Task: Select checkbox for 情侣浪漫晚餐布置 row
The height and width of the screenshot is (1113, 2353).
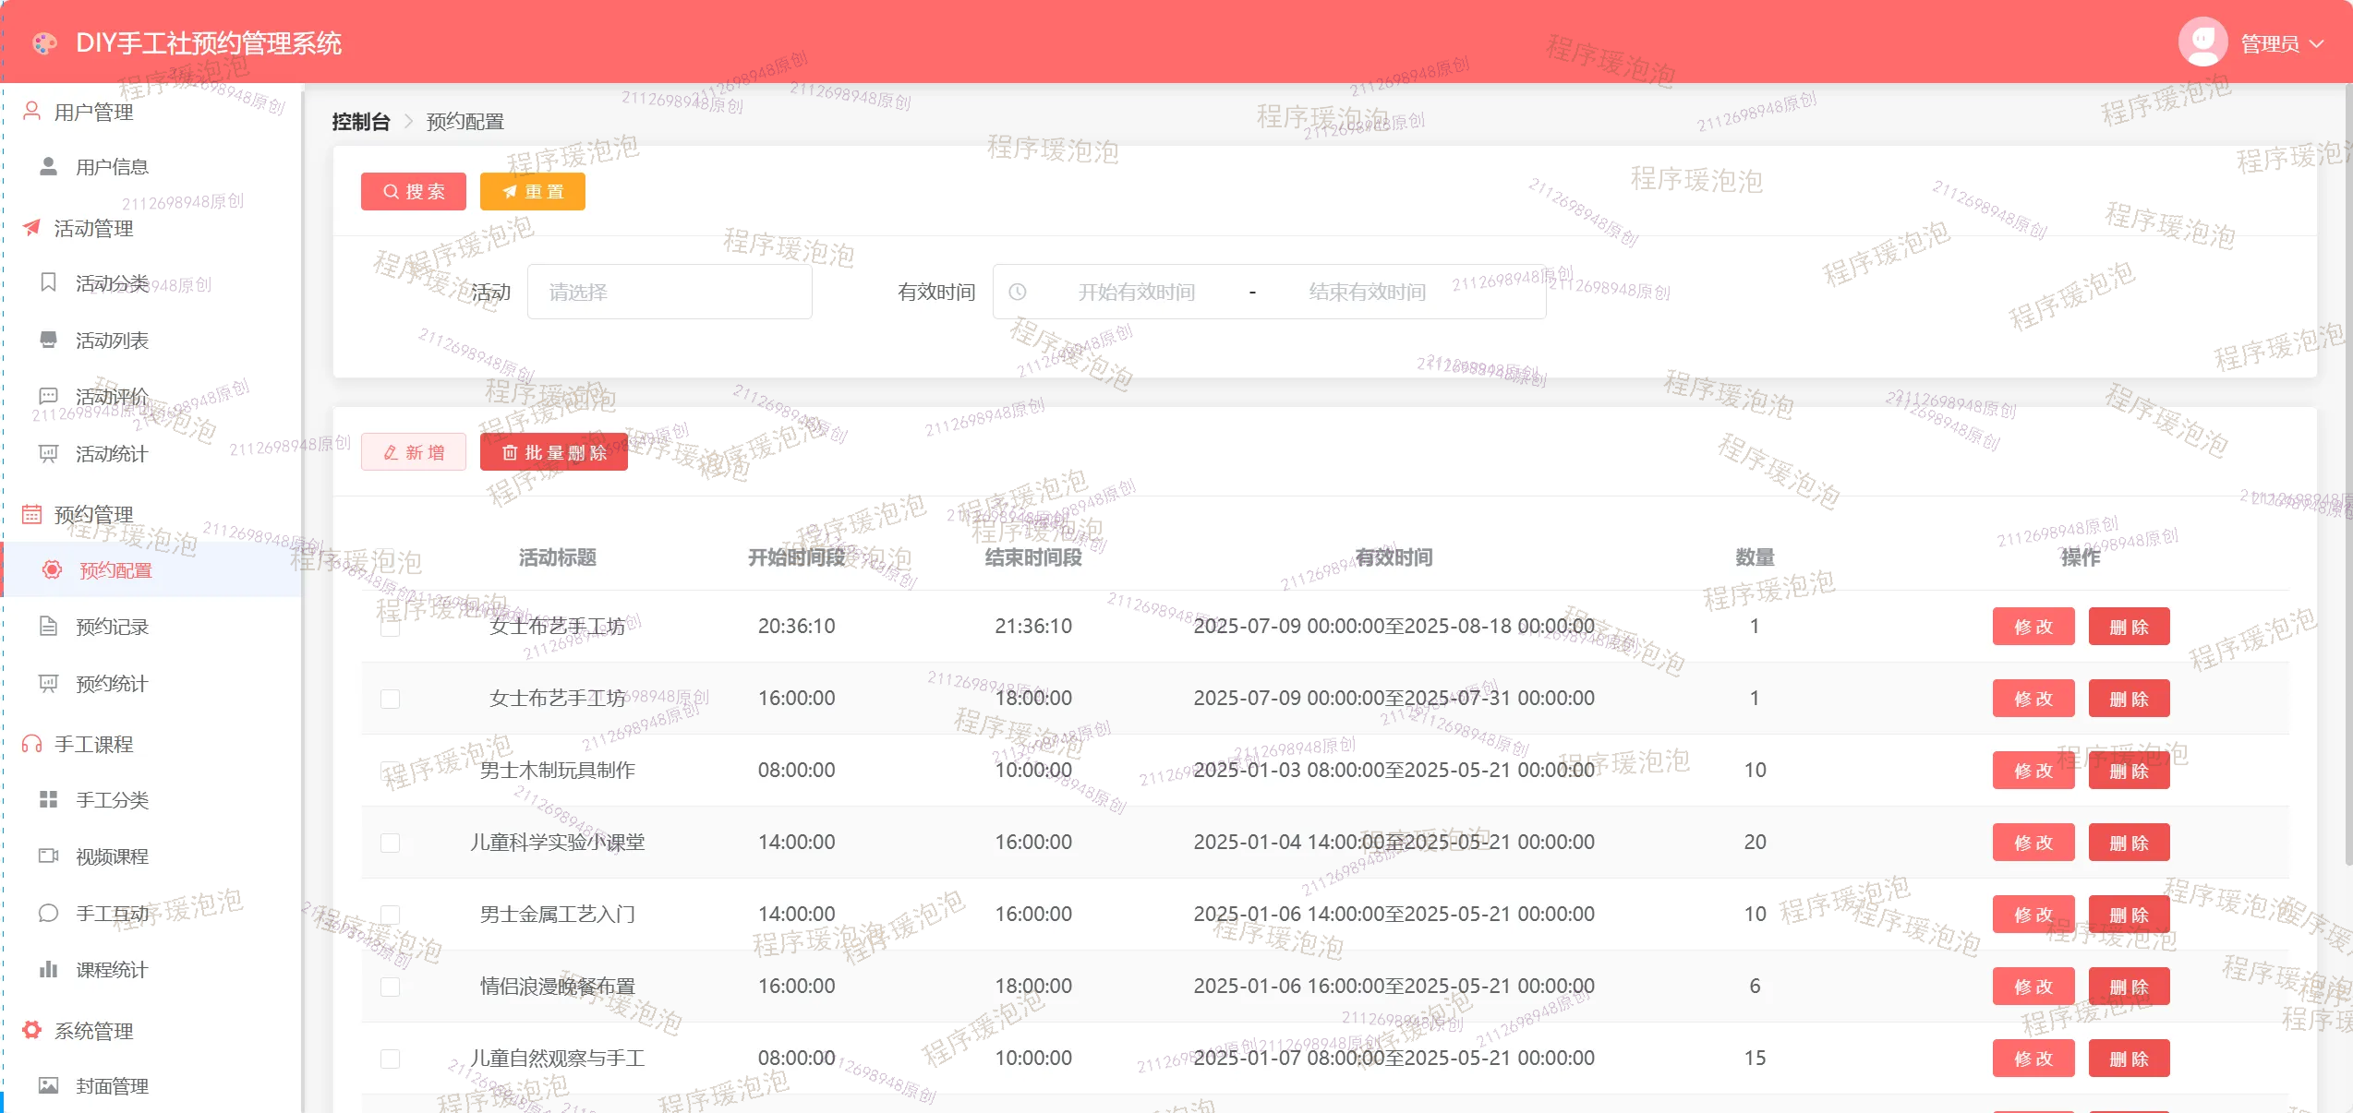Action: (x=391, y=987)
